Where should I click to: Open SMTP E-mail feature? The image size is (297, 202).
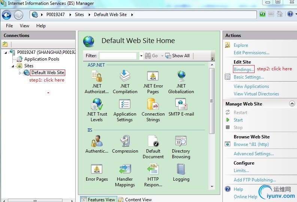181,107
